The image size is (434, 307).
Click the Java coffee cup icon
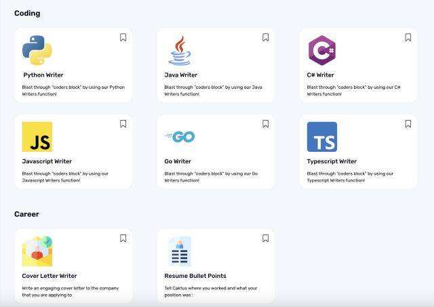pyautogui.click(x=180, y=50)
